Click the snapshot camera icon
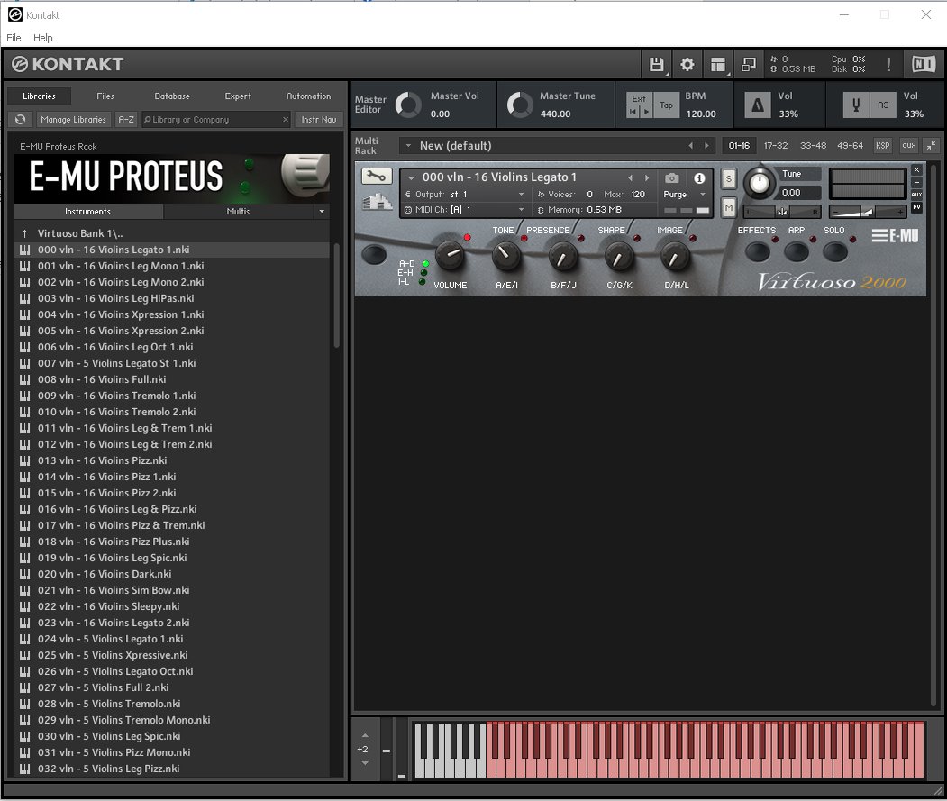This screenshot has height=801, width=947. [671, 178]
